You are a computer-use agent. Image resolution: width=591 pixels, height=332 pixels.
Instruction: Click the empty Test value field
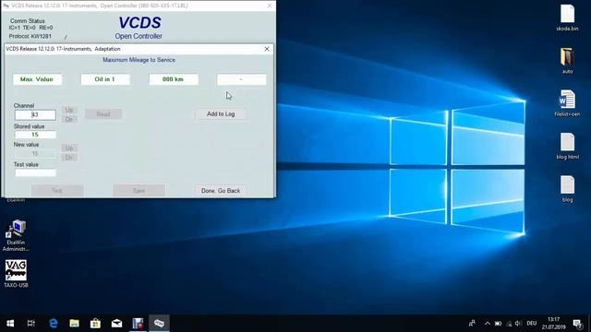click(35, 172)
